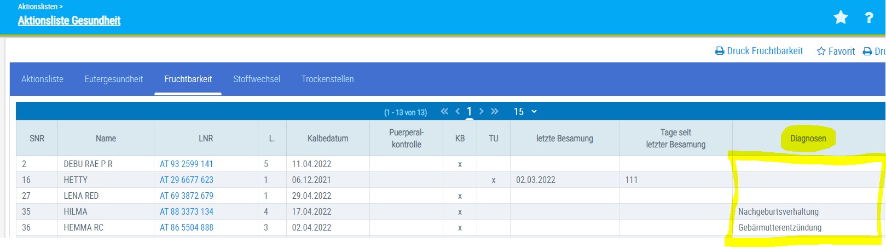The width and height of the screenshot is (886, 247).
Task: Go to next page with right arrow
Action: click(481, 111)
